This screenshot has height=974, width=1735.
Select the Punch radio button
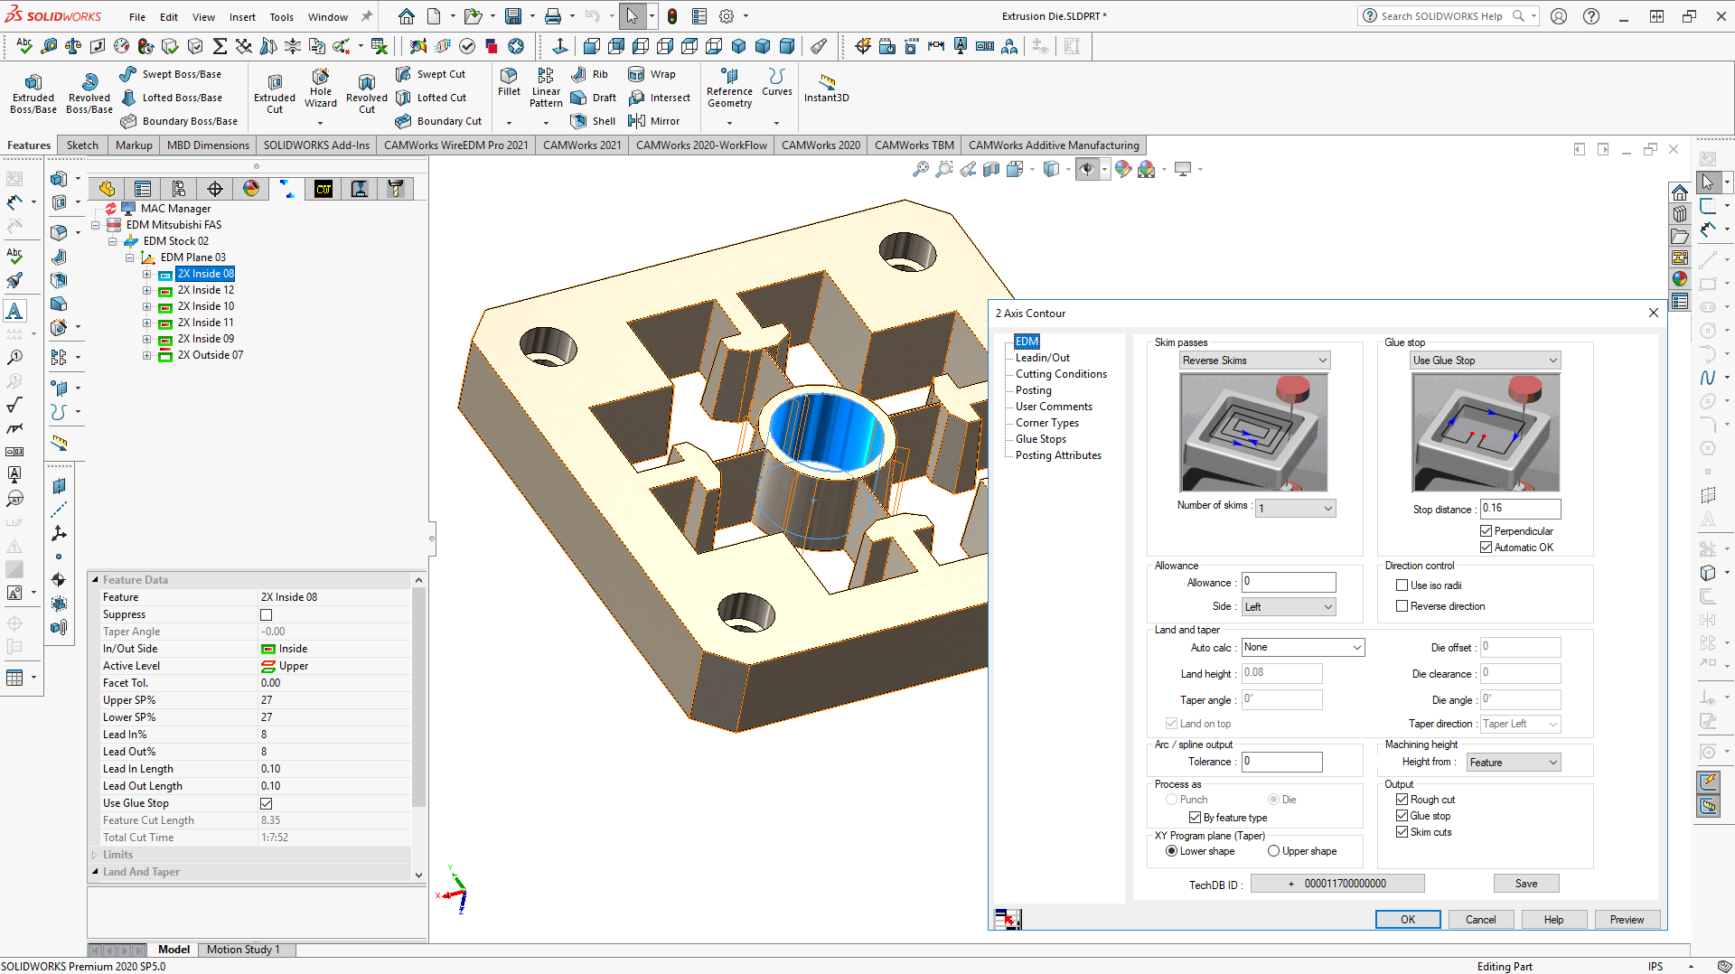click(x=1172, y=799)
